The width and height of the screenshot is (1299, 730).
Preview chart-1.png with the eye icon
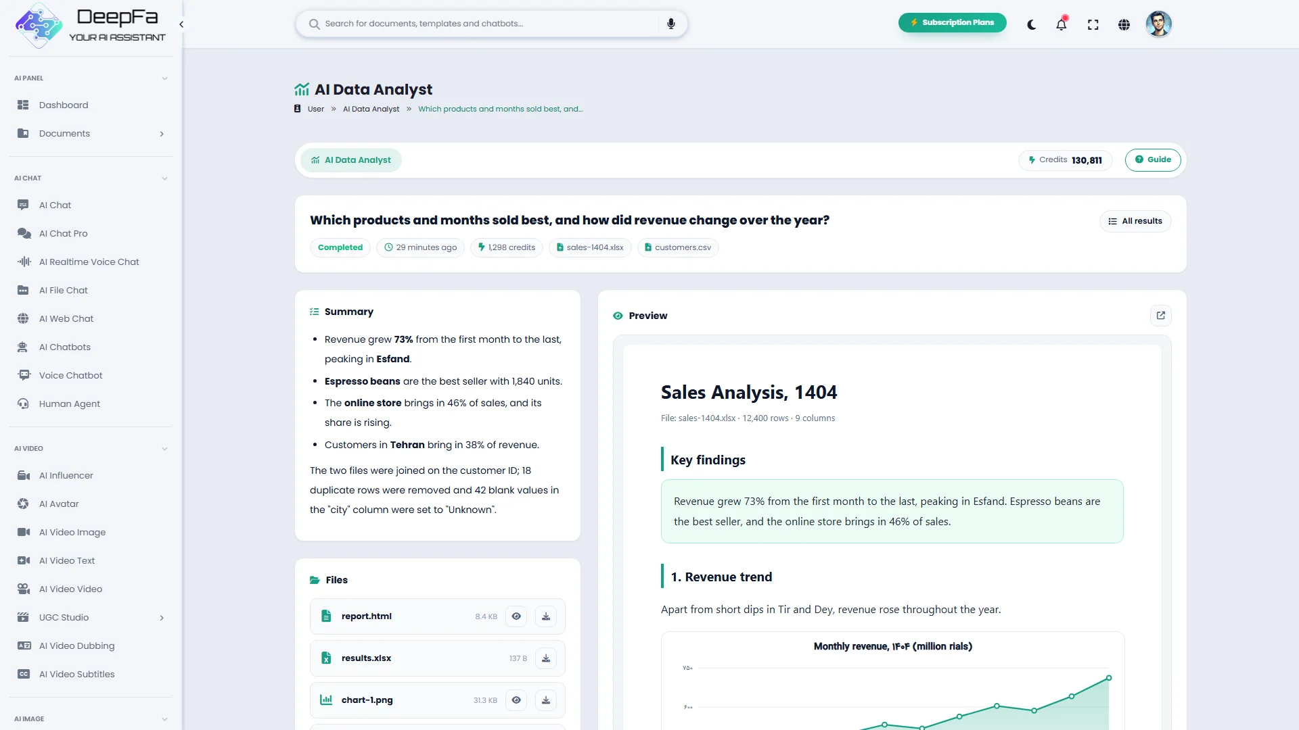coord(516,700)
